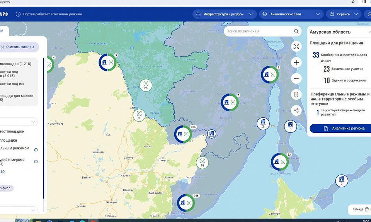Zoom out with the minus button
This screenshot has width=371, height=222.
[x=296, y=78]
